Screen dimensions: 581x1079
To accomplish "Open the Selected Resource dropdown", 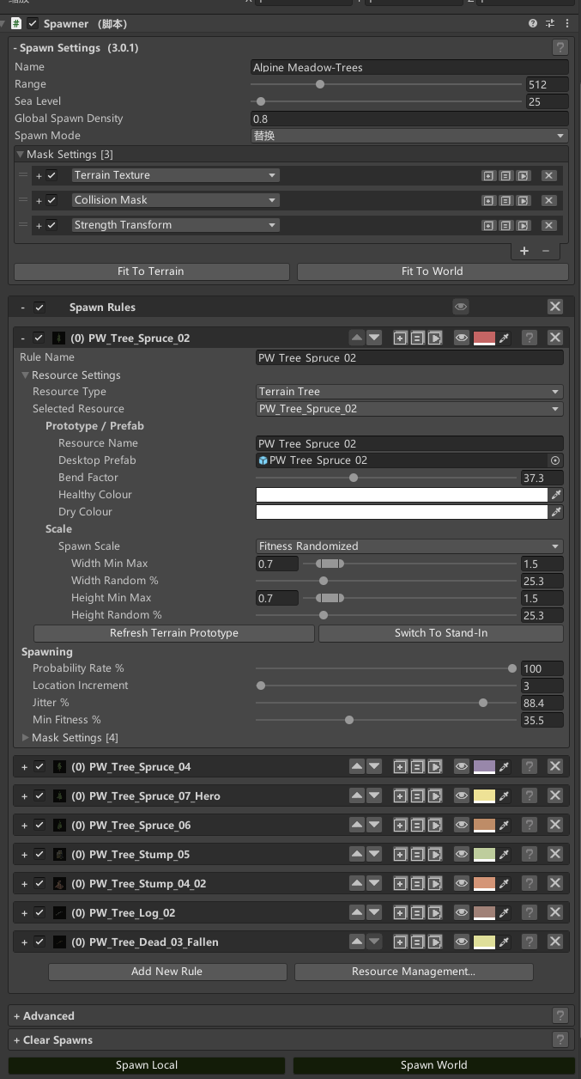I will click(410, 409).
